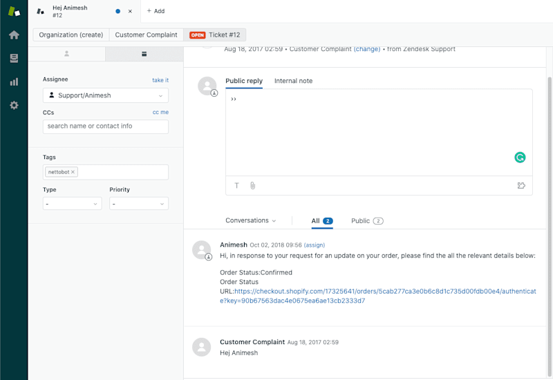Remove the nettobot tag

[x=73, y=172]
